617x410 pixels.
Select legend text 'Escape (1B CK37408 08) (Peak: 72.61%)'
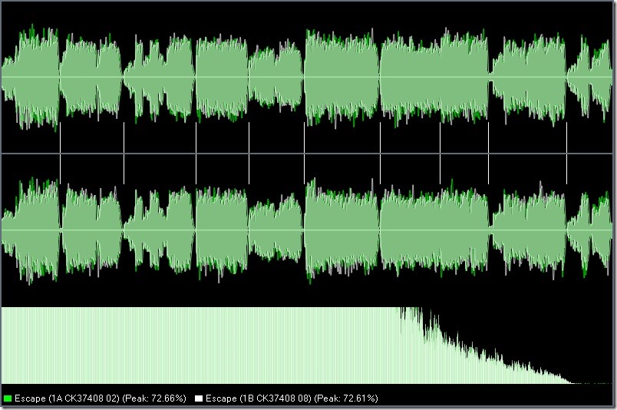click(292, 398)
